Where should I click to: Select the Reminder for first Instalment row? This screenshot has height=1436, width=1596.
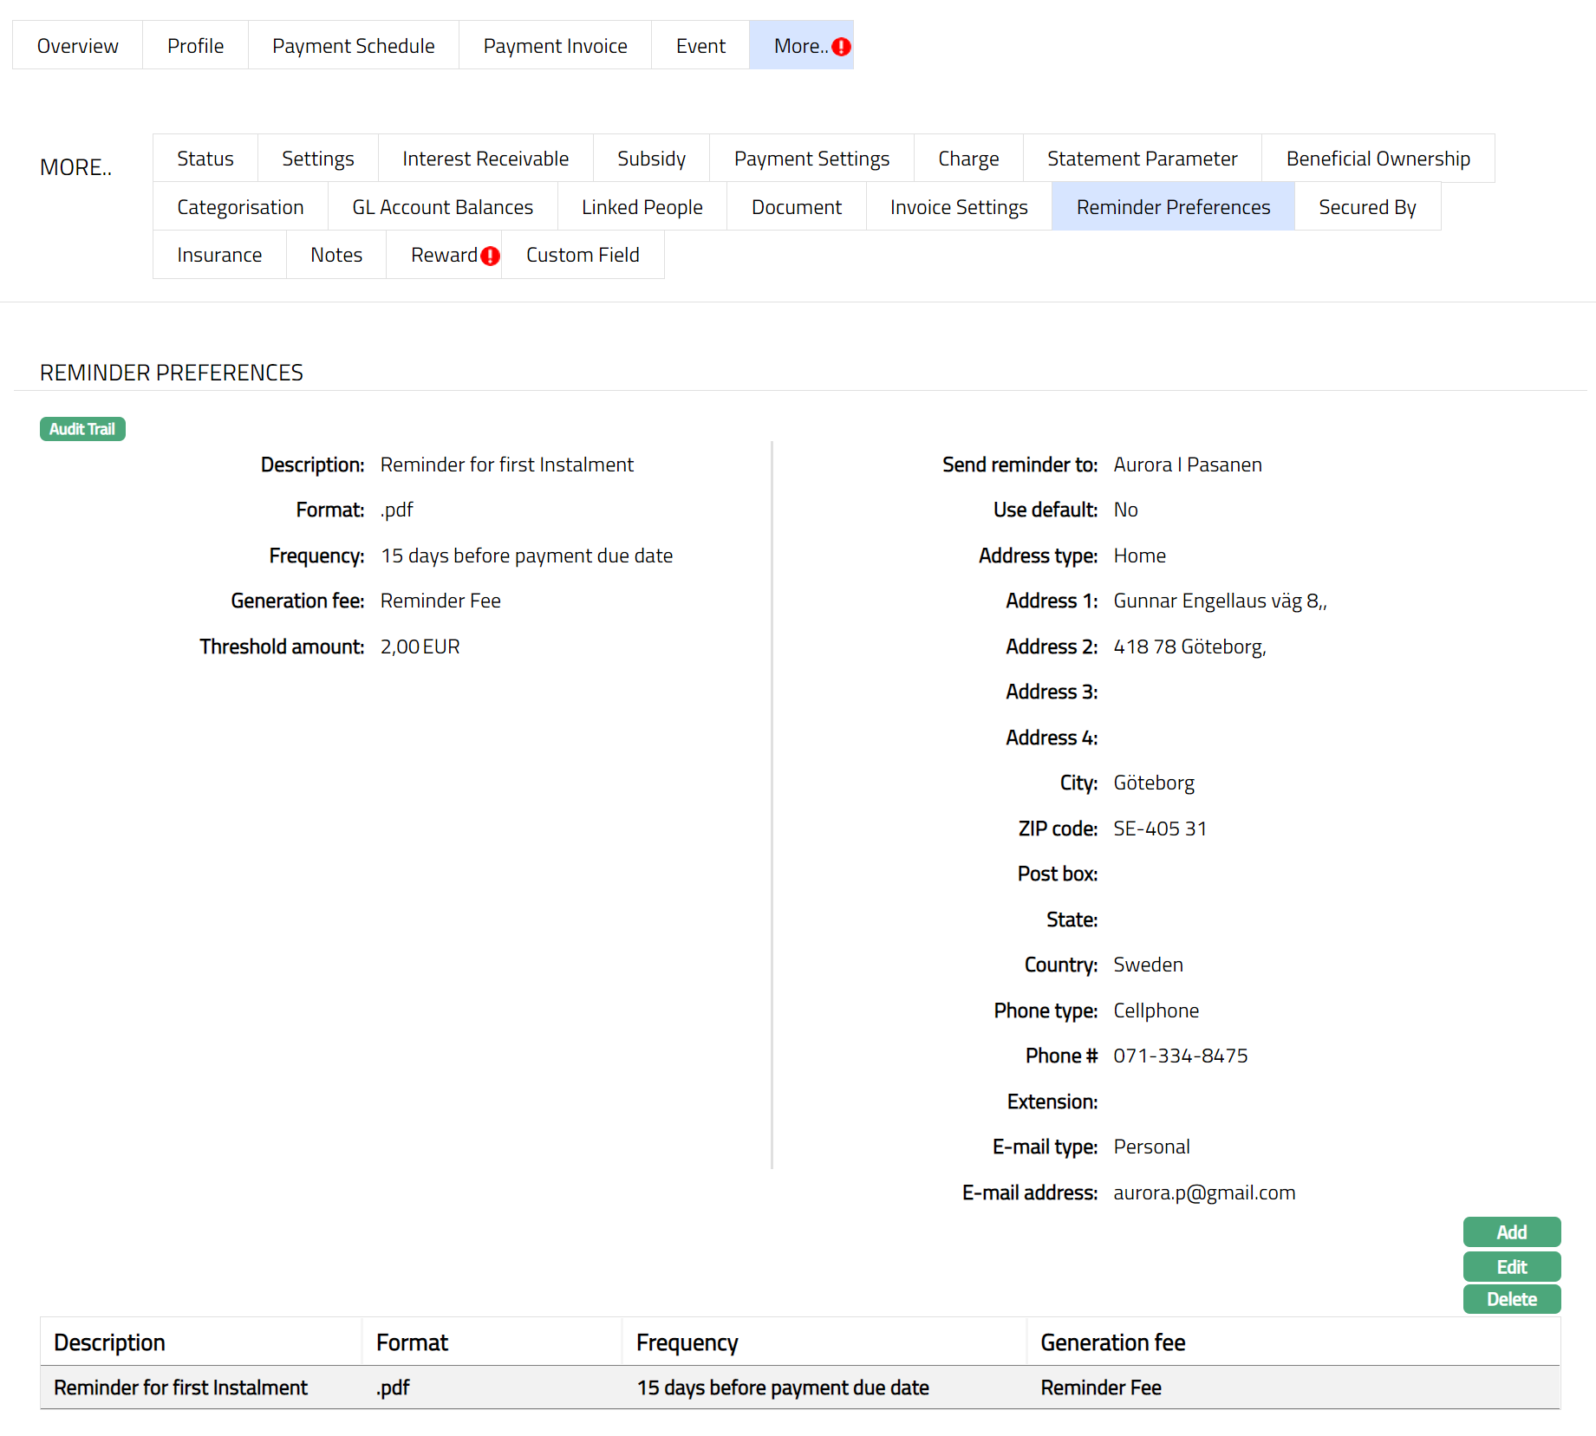point(180,1387)
